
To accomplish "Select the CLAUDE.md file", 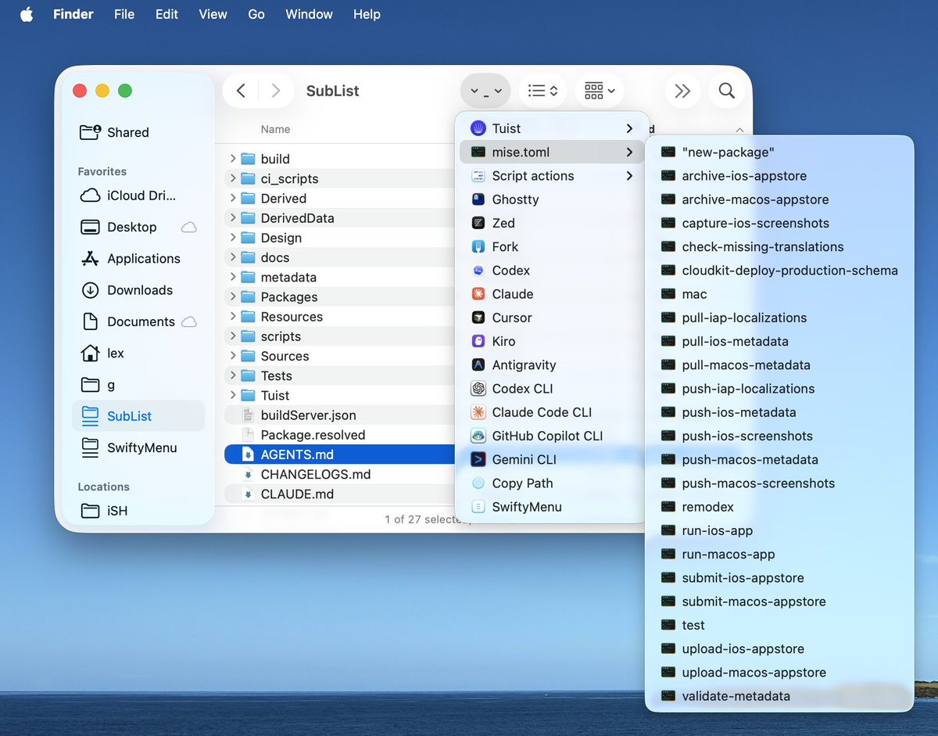I will coord(340,494).
